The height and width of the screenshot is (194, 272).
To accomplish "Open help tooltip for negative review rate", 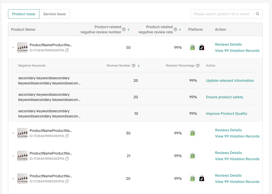I will [175, 29].
